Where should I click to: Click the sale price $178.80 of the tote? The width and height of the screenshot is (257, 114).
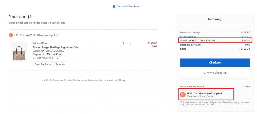tap(152, 43)
